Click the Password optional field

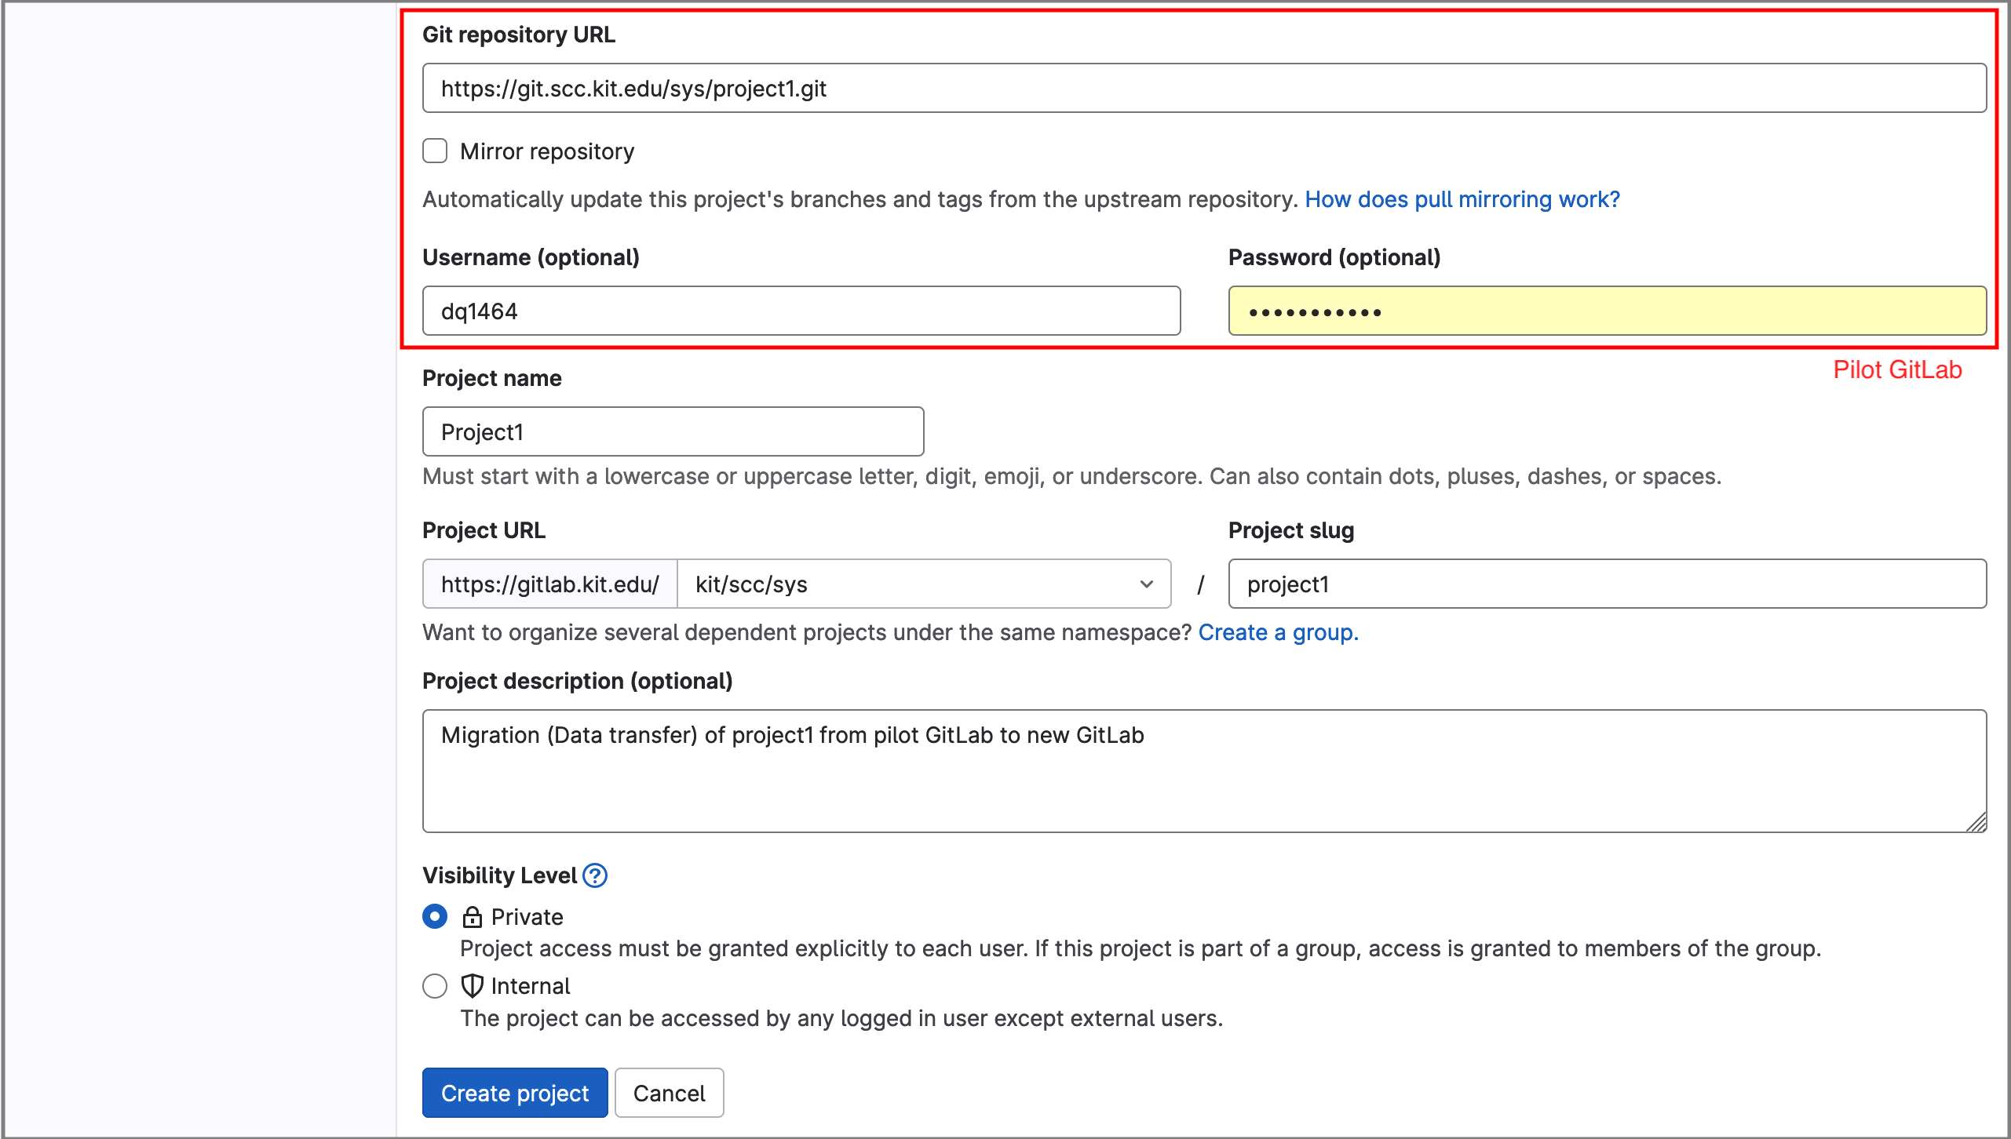(1607, 311)
